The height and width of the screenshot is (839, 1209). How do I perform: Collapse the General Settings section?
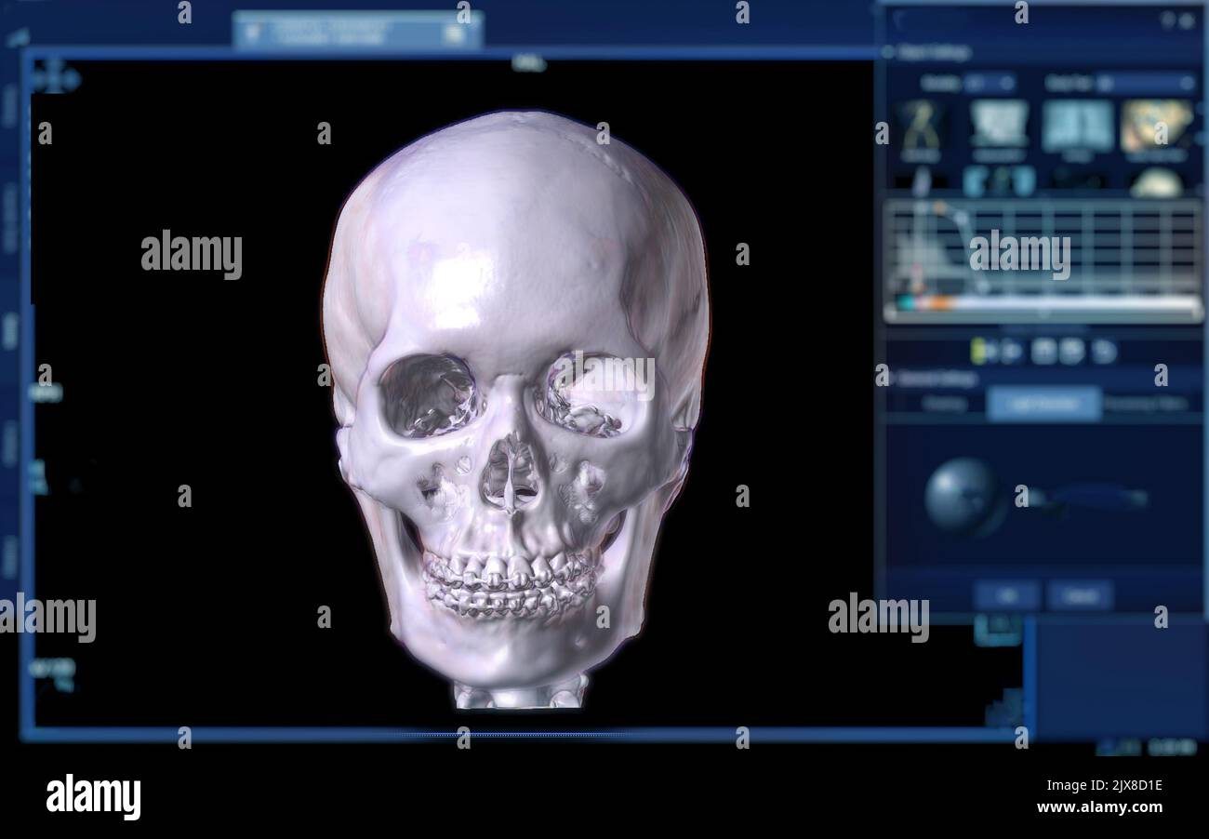[x=888, y=379]
